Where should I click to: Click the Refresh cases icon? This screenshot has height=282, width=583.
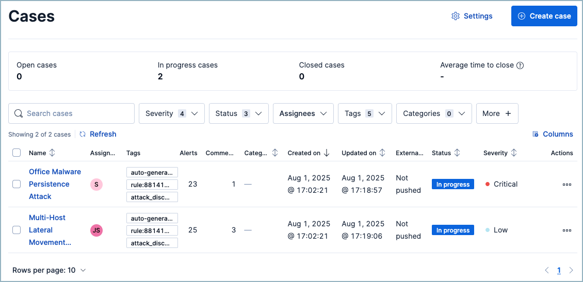click(83, 134)
